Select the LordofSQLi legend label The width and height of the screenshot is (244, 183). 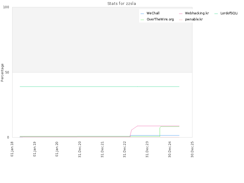coord(229,13)
